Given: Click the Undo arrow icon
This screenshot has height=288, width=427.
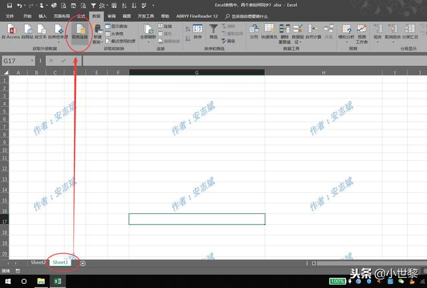Looking at the screenshot, I should [x=19, y=5].
